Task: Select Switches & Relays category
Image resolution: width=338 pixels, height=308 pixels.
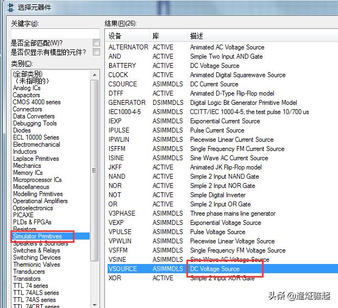Action: [x=36, y=250]
